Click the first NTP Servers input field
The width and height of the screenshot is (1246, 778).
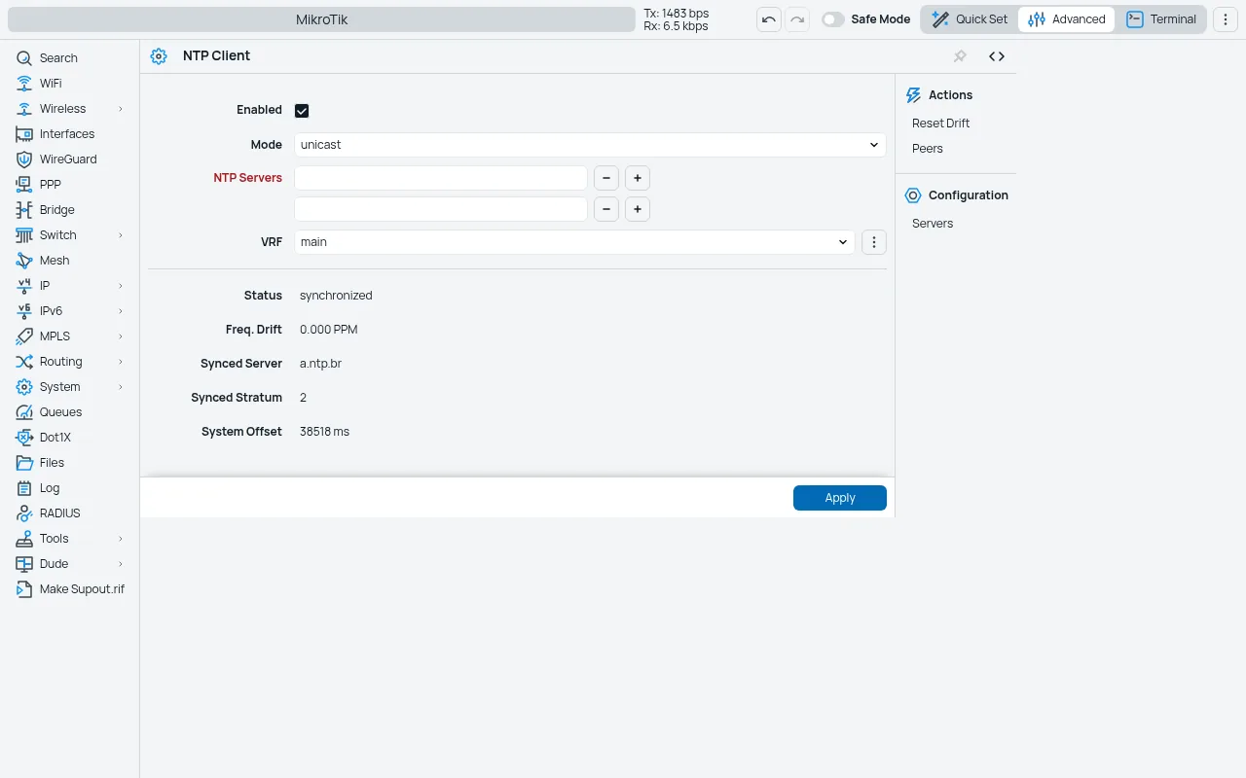click(441, 178)
